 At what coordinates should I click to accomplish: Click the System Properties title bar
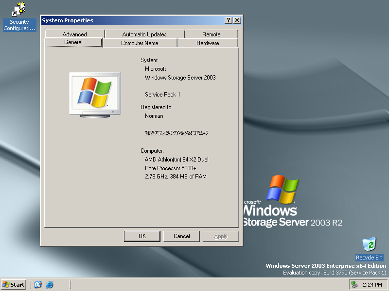click(x=131, y=20)
